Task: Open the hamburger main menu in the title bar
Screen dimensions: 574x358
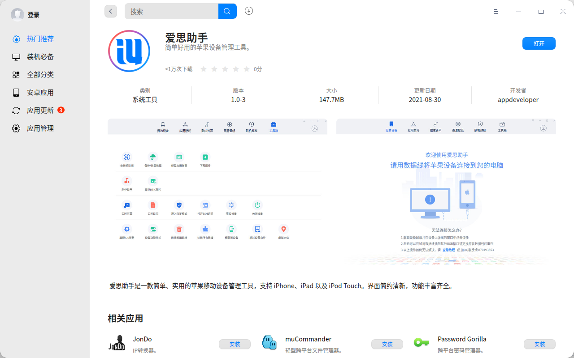Action: [x=496, y=12]
